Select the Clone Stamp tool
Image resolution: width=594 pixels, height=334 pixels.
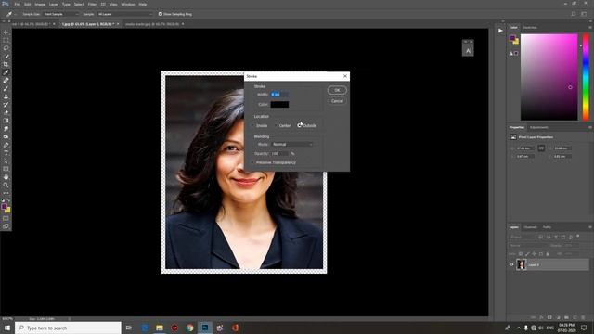coord(6,96)
